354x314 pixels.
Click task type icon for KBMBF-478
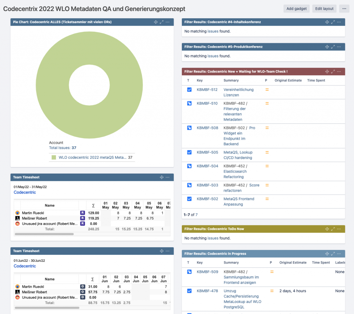(x=189, y=291)
